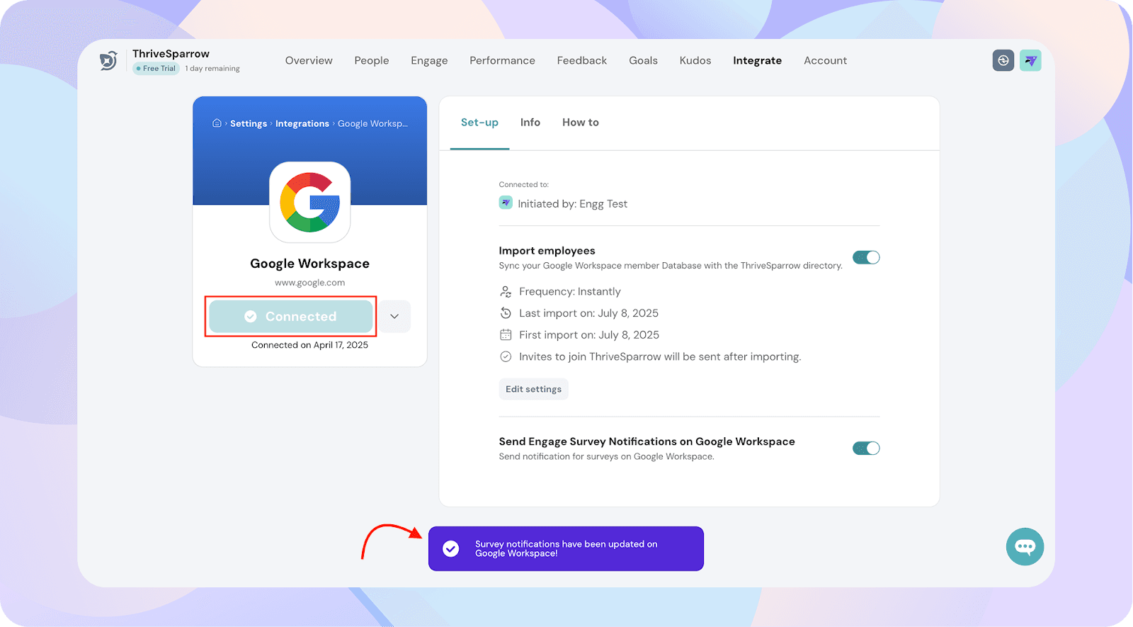The width and height of the screenshot is (1133, 627).
Task: Click the Edit settings button
Action: [x=533, y=389]
